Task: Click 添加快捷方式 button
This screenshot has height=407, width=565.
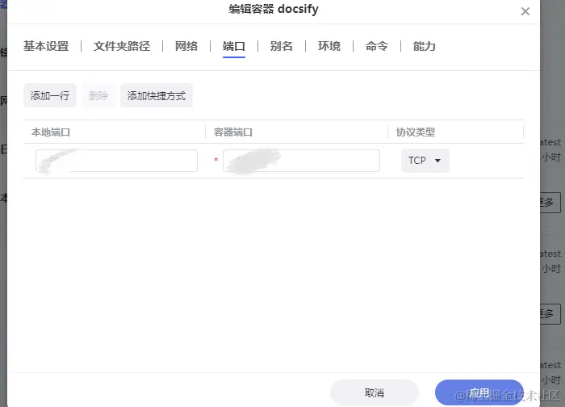Action: point(157,95)
